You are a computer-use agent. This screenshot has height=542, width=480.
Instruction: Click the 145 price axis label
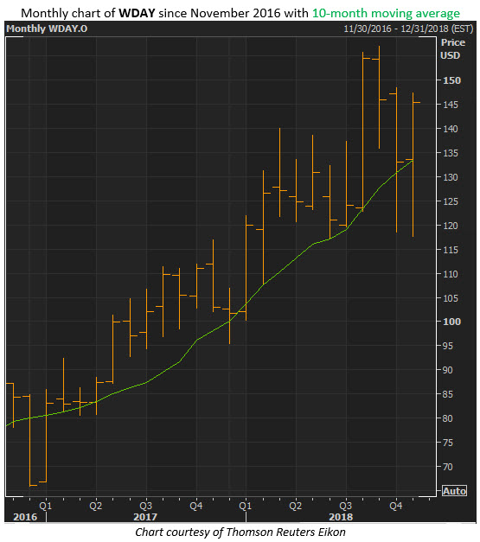451,105
